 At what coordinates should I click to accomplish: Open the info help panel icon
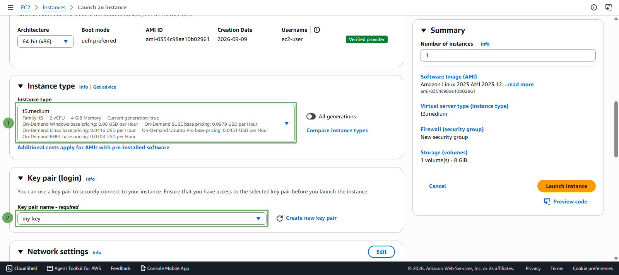pyautogui.click(x=594, y=7)
